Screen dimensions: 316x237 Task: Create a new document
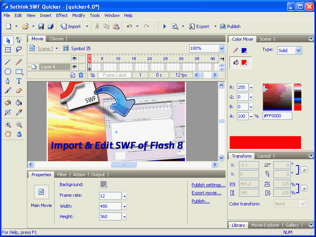click(x=9, y=26)
